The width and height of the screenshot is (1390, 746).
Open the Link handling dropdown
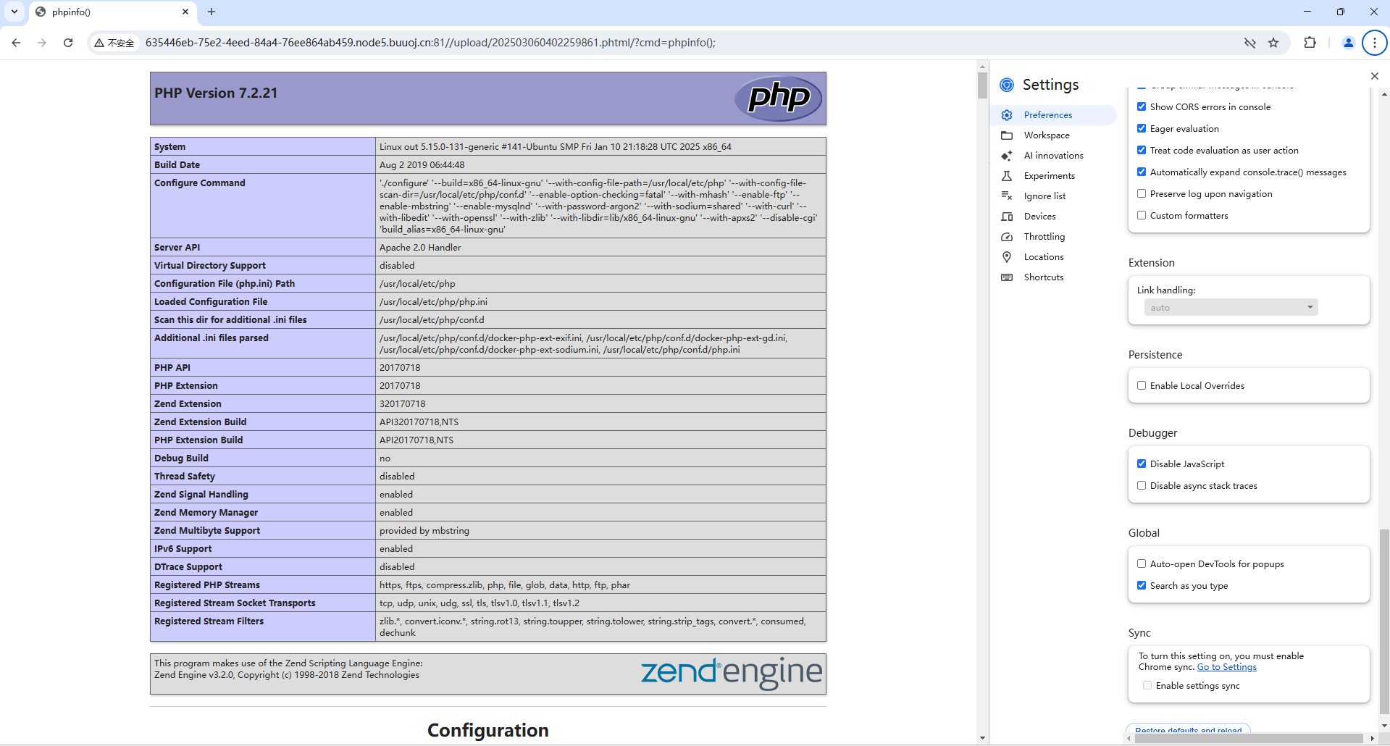coord(1231,308)
